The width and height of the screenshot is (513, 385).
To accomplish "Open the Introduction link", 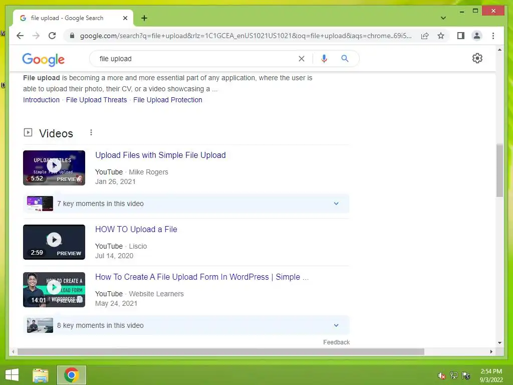I will point(41,100).
